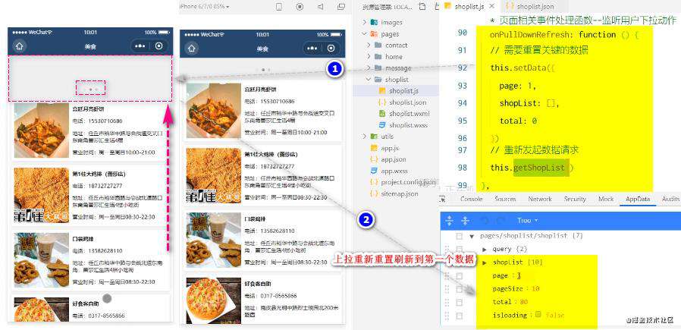Viewport: 681px width, 330px height.
Task: Expand the images folder
Action: 365,22
